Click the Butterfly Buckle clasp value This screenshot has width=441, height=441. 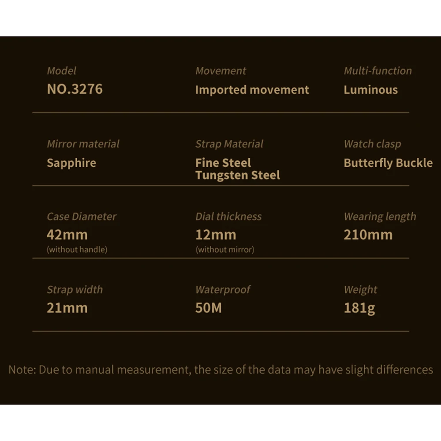[x=388, y=163]
